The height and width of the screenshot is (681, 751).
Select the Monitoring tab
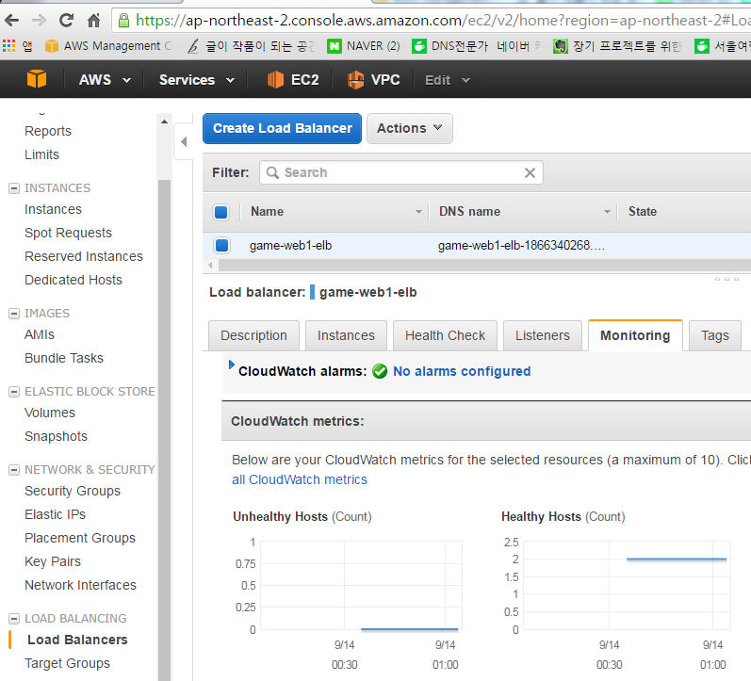click(x=635, y=335)
